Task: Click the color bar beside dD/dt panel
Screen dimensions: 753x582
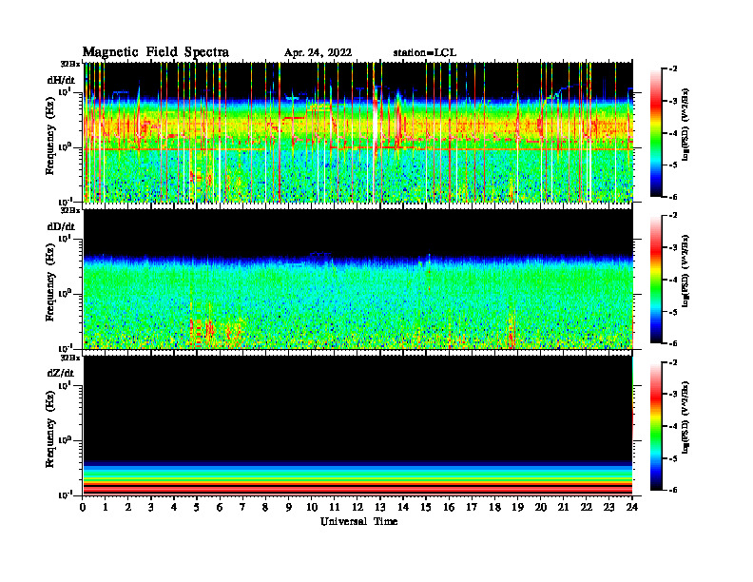Action: (656, 279)
